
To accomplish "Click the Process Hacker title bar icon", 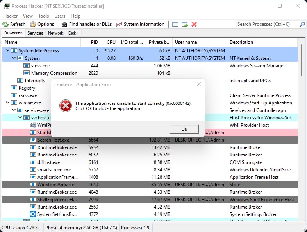I will tap(7, 6).
